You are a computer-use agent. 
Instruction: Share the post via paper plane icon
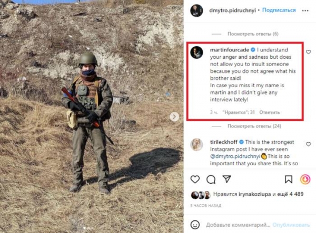tap(228, 179)
